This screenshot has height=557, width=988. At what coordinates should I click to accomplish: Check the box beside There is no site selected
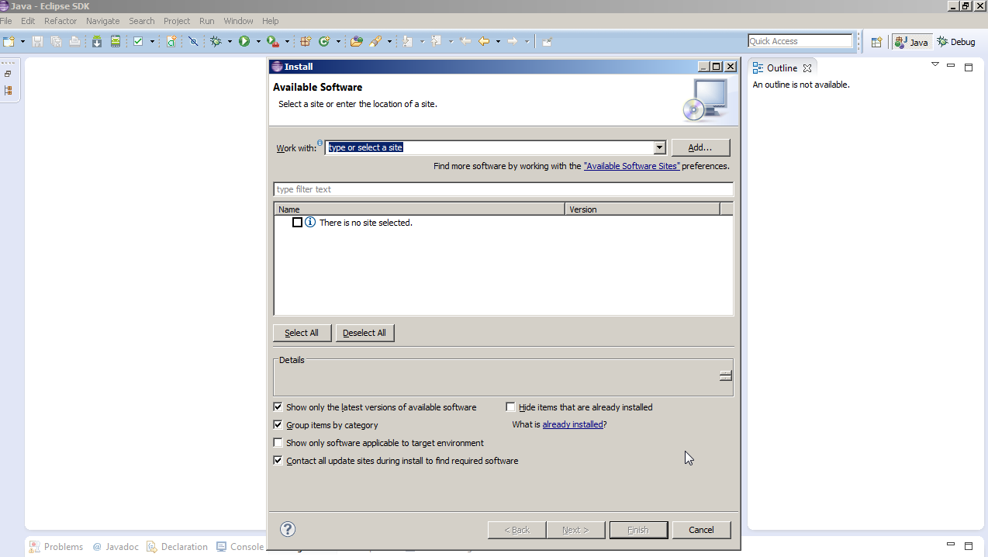(x=297, y=222)
